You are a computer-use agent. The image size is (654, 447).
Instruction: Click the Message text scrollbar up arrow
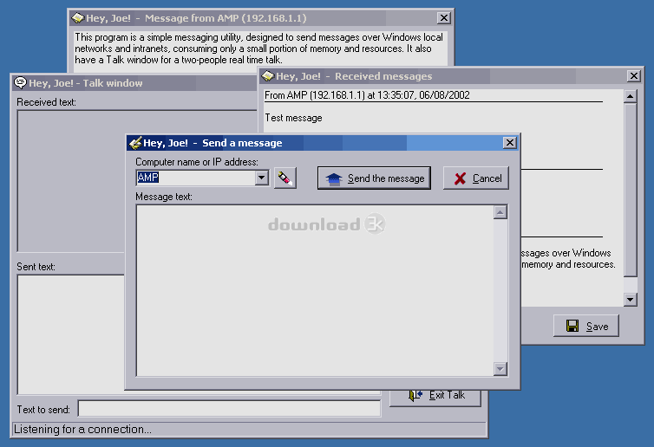point(500,212)
